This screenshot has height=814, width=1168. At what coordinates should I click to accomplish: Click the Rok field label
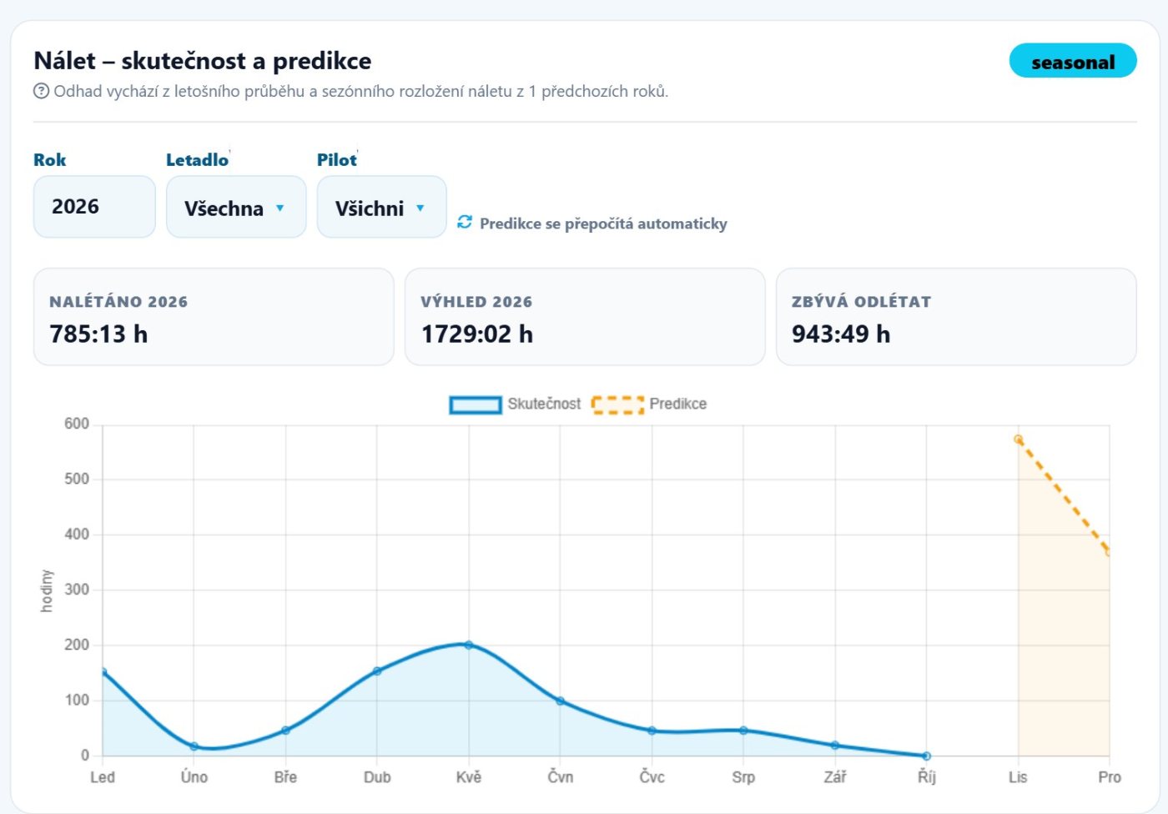(x=49, y=159)
